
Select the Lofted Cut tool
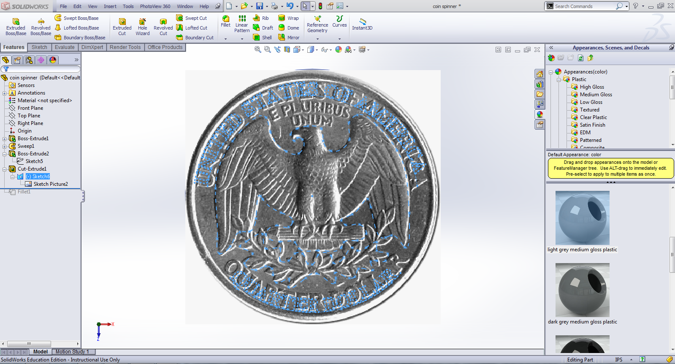coord(192,28)
